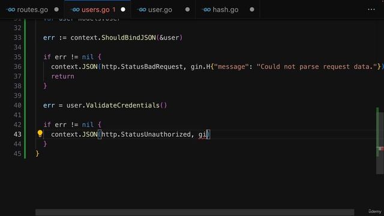Close hash.go via its unsaved dot

point(252,10)
